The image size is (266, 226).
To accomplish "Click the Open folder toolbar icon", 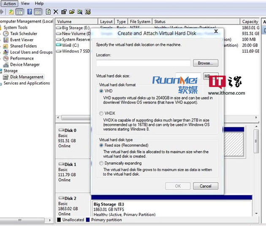I will pyautogui.click(x=72, y=12).
